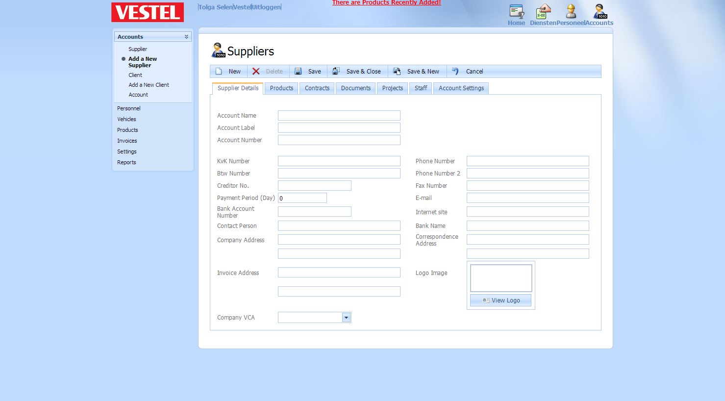725x401 pixels.
Task: Open the recently added products notice link
Action: 386,3
